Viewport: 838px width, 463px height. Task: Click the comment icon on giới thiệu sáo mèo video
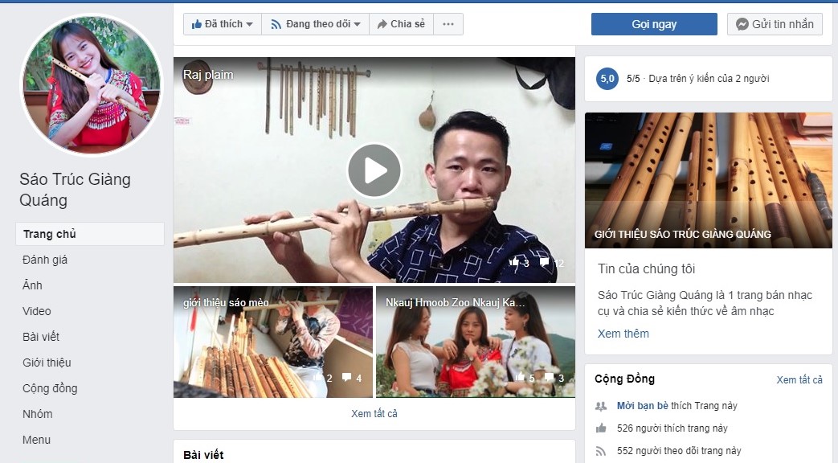coord(346,378)
